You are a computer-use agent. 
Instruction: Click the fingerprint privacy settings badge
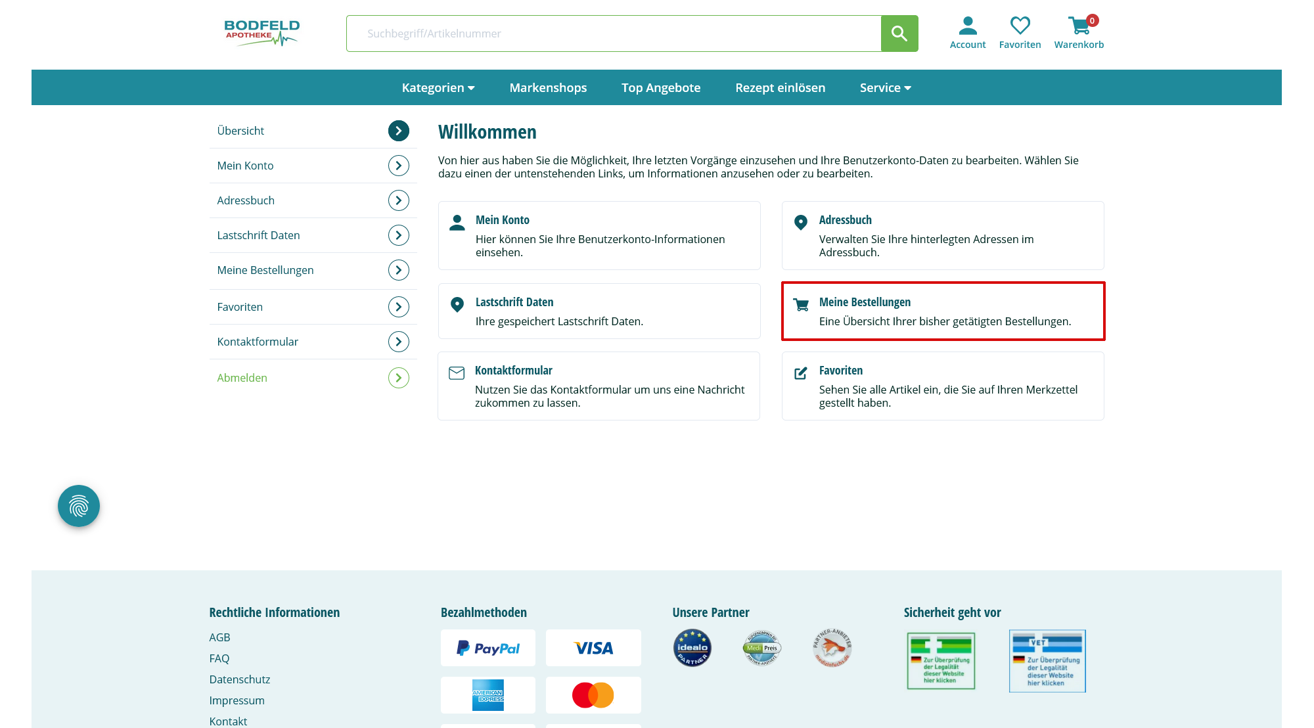pyautogui.click(x=79, y=506)
